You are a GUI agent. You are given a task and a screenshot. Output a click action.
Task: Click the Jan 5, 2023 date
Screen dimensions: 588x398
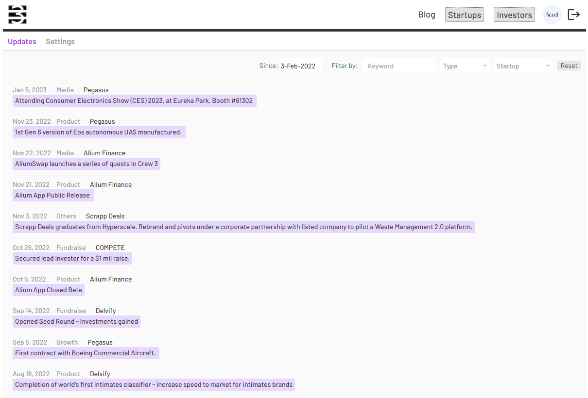pos(30,90)
